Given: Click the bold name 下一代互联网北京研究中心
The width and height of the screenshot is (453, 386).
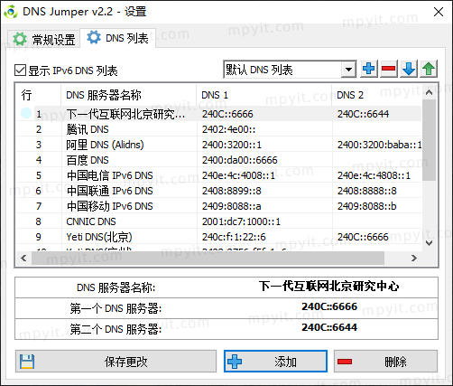Looking at the screenshot, I should (x=329, y=286).
